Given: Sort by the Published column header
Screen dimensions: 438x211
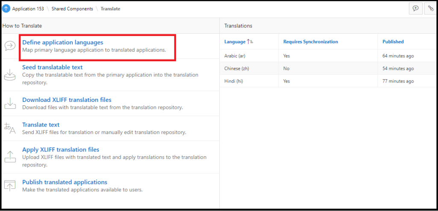Looking at the screenshot, I should [x=393, y=42].
